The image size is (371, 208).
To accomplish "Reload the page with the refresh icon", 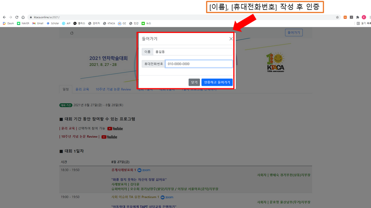I will 17,17.
